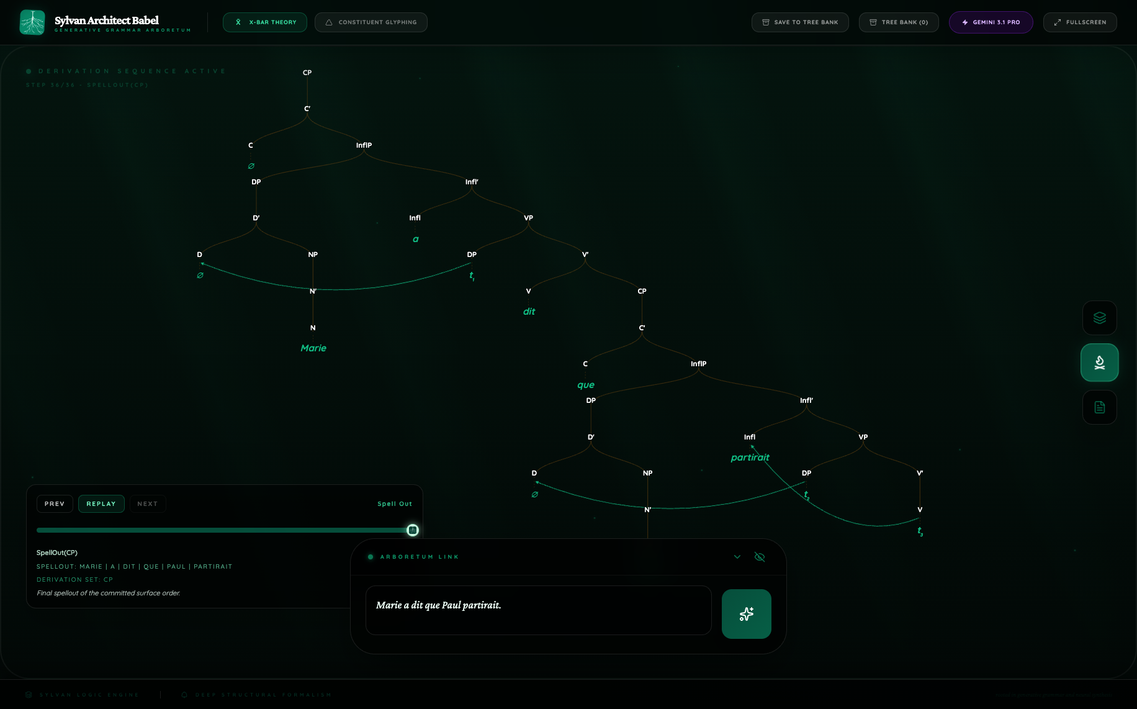Click the Fullscreen expand button
1137x709 pixels.
click(1079, 22)
